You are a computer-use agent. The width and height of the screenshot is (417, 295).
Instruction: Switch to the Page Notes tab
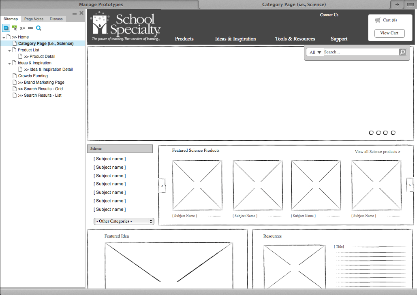click(x=34, y=19)
